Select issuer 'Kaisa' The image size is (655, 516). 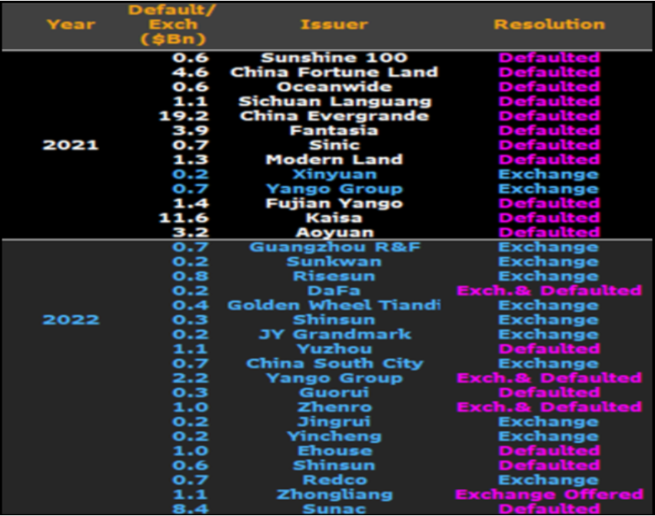click(334, 218)
